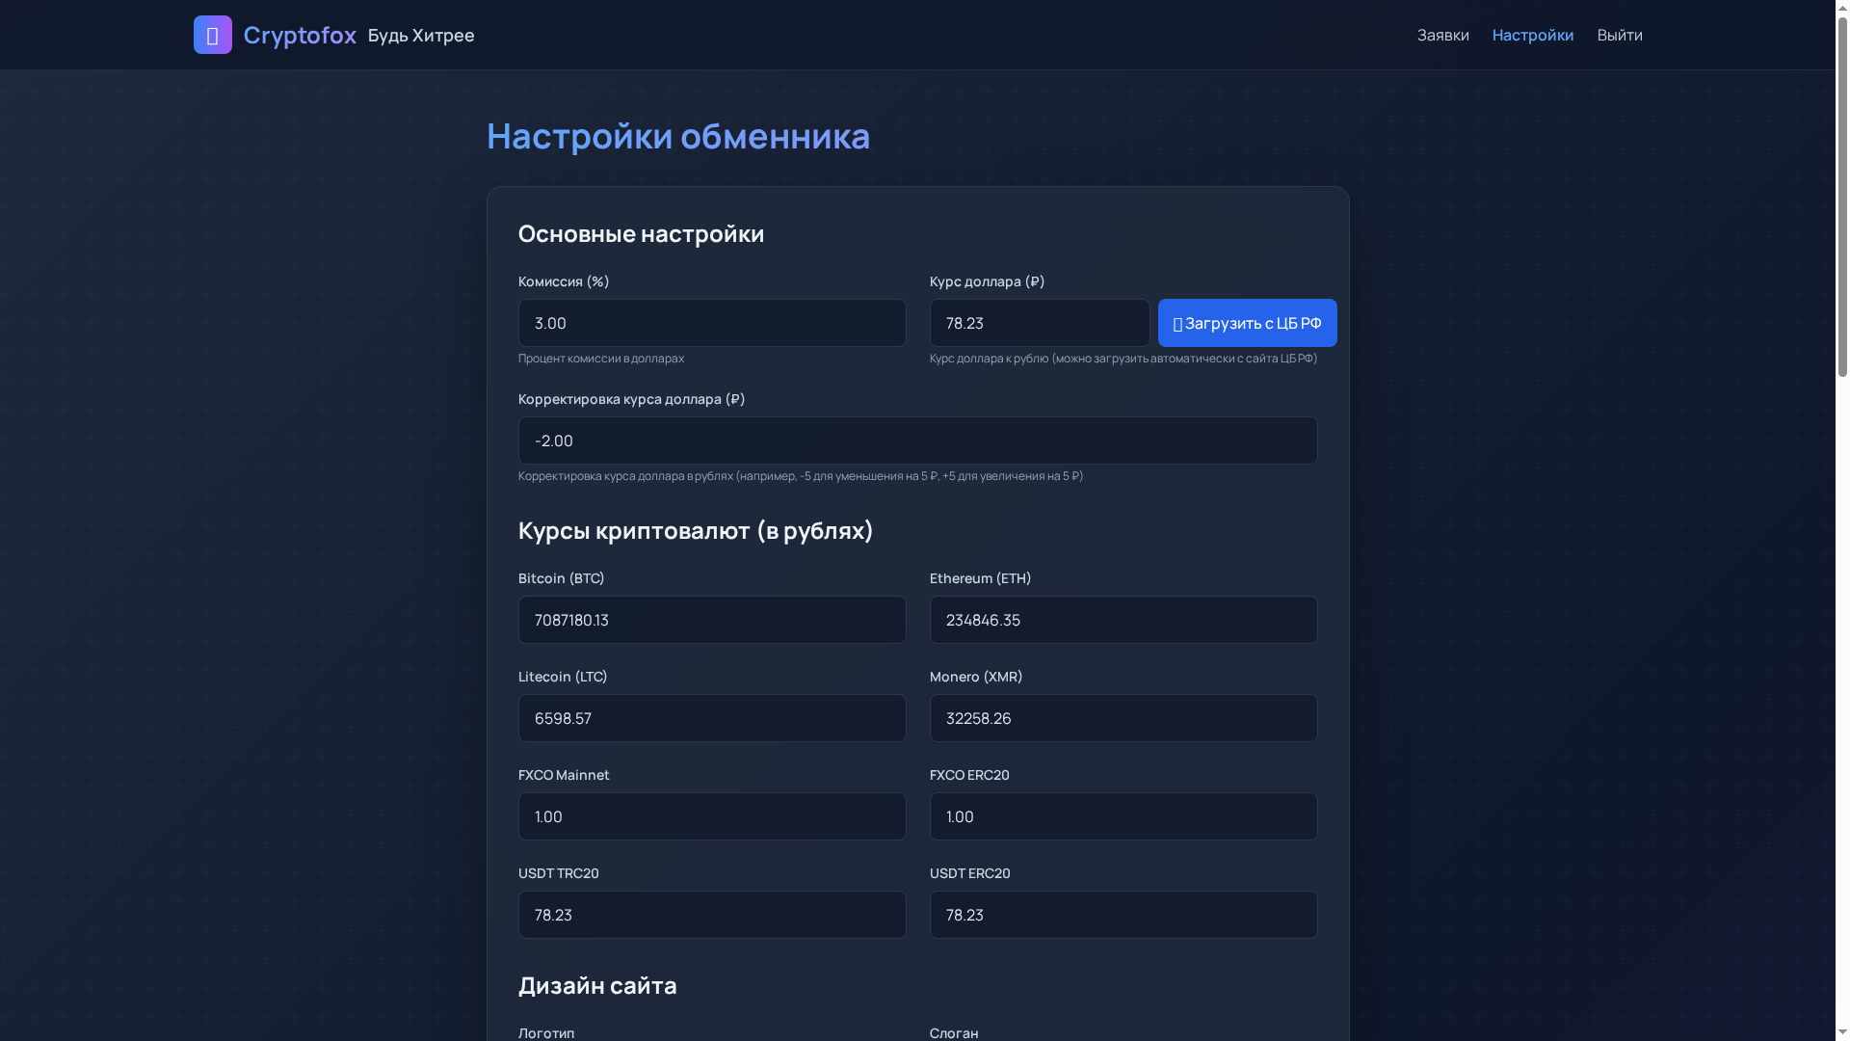Select the USDT TRC20 rate field
Image resolution: width=1850 pixels, height=1041 pixels.
tap(712, 915)
